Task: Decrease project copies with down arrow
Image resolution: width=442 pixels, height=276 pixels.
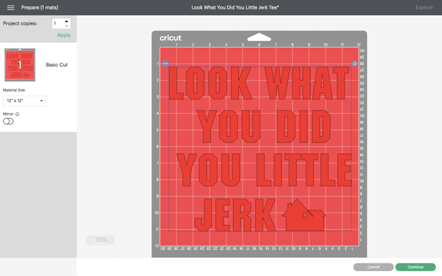Action: tap(66, 26)
